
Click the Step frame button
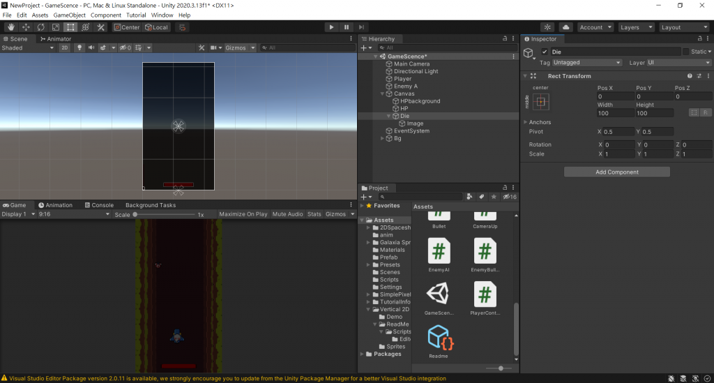pyautogui.click(x=362, y=27)
